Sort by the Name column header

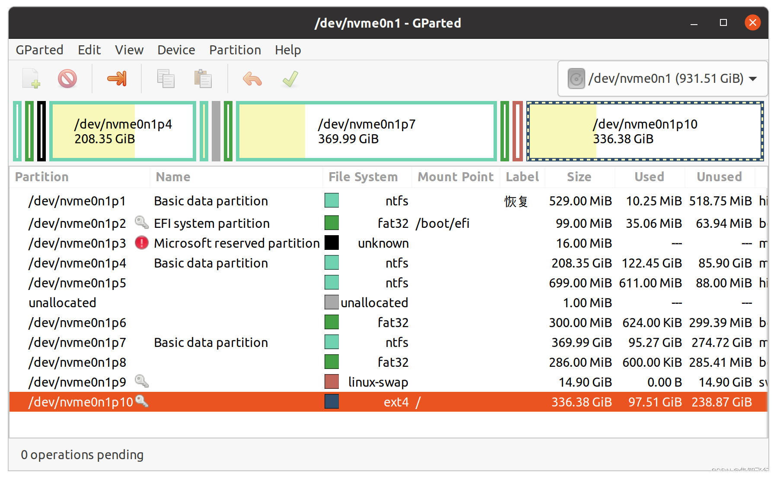click(236, 177)
